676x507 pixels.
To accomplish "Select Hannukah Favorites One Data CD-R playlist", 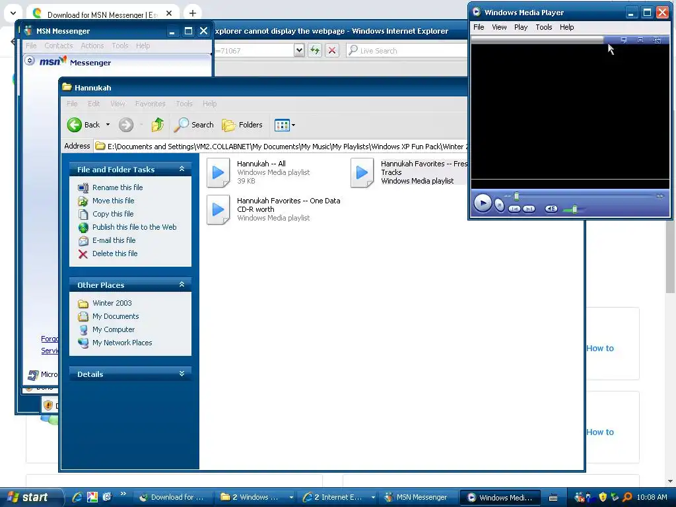I will tap(273, 209).
